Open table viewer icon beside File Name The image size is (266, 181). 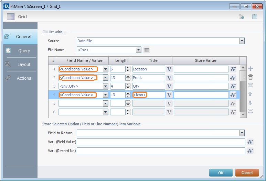pos(147,50)
